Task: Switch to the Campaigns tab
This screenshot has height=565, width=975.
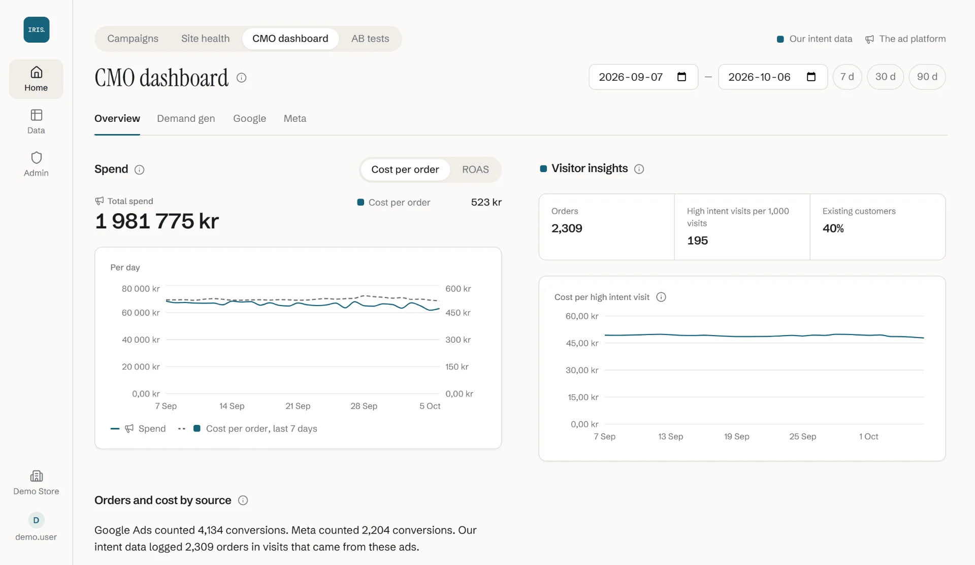Action: point(133,39)
